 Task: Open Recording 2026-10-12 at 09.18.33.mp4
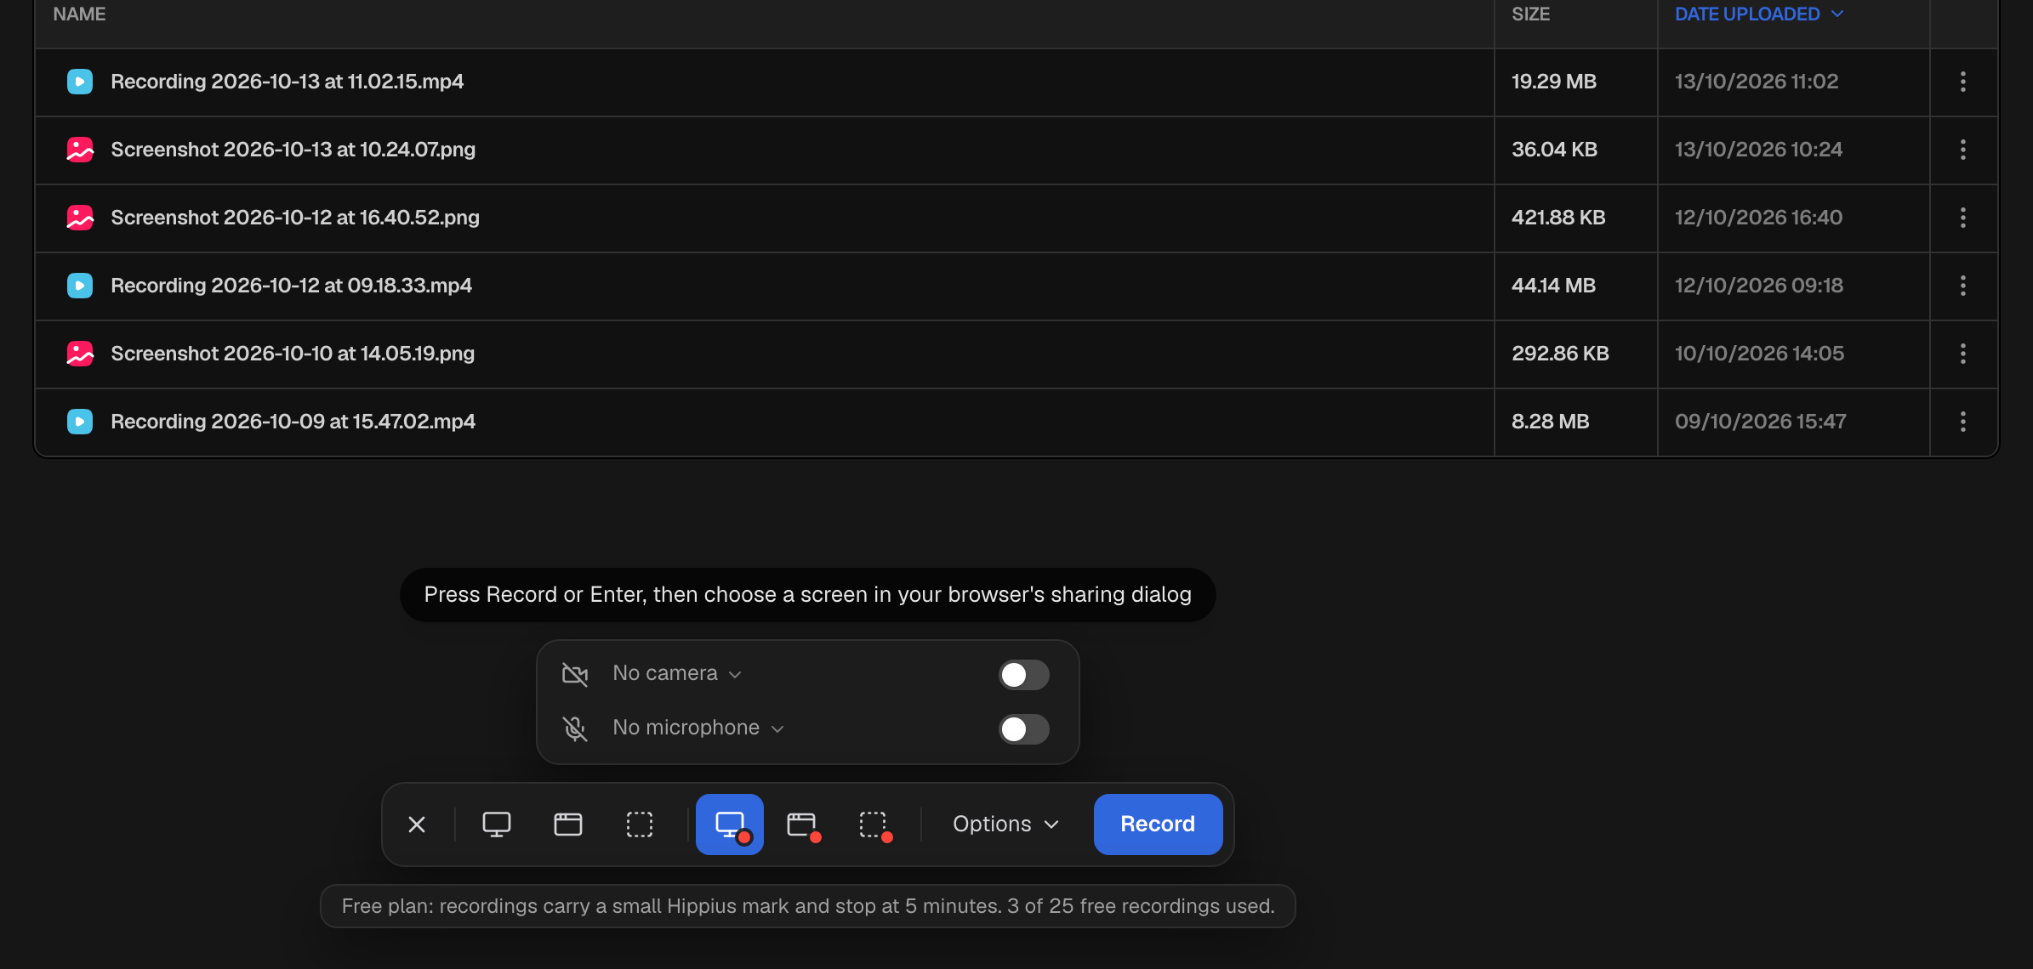coord(291,286)
